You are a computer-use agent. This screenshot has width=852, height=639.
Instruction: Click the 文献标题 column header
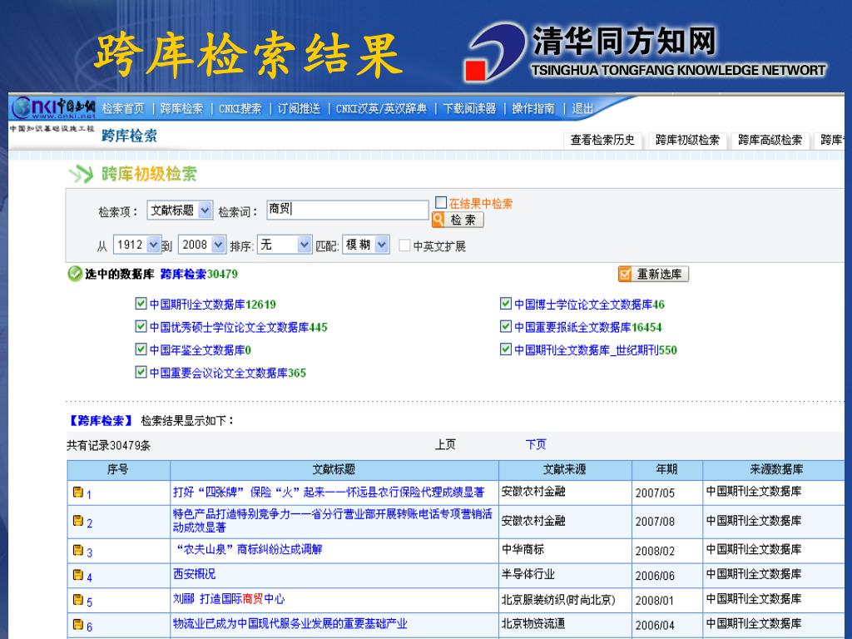(x=334, y=469)
